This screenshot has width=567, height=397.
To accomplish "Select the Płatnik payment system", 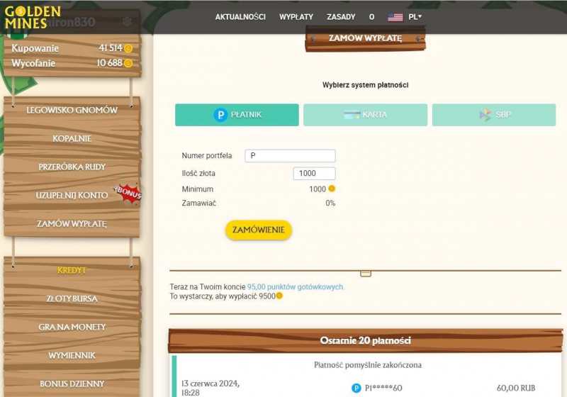I will point(237,115).
